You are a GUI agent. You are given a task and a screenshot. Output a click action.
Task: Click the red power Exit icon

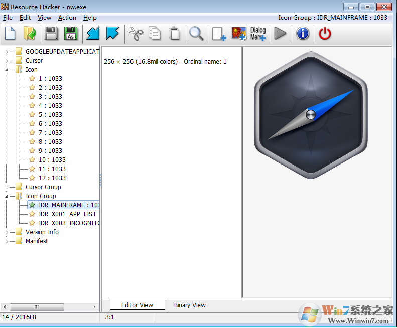(325, 34)
